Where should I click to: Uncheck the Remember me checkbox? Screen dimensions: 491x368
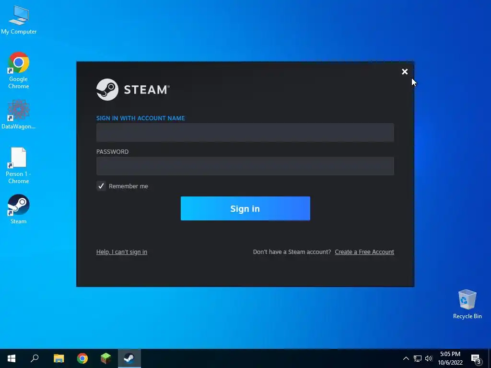pyautogui.click(x=101, y=186)
